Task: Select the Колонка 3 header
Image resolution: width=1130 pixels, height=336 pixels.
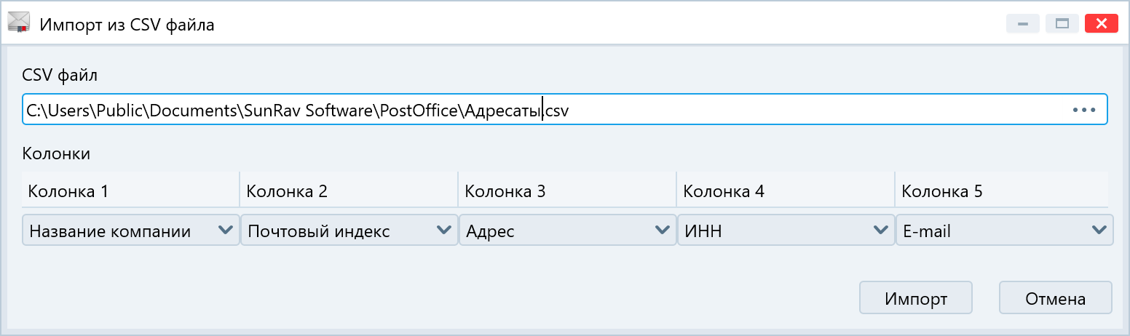Action: pos(567,191)
